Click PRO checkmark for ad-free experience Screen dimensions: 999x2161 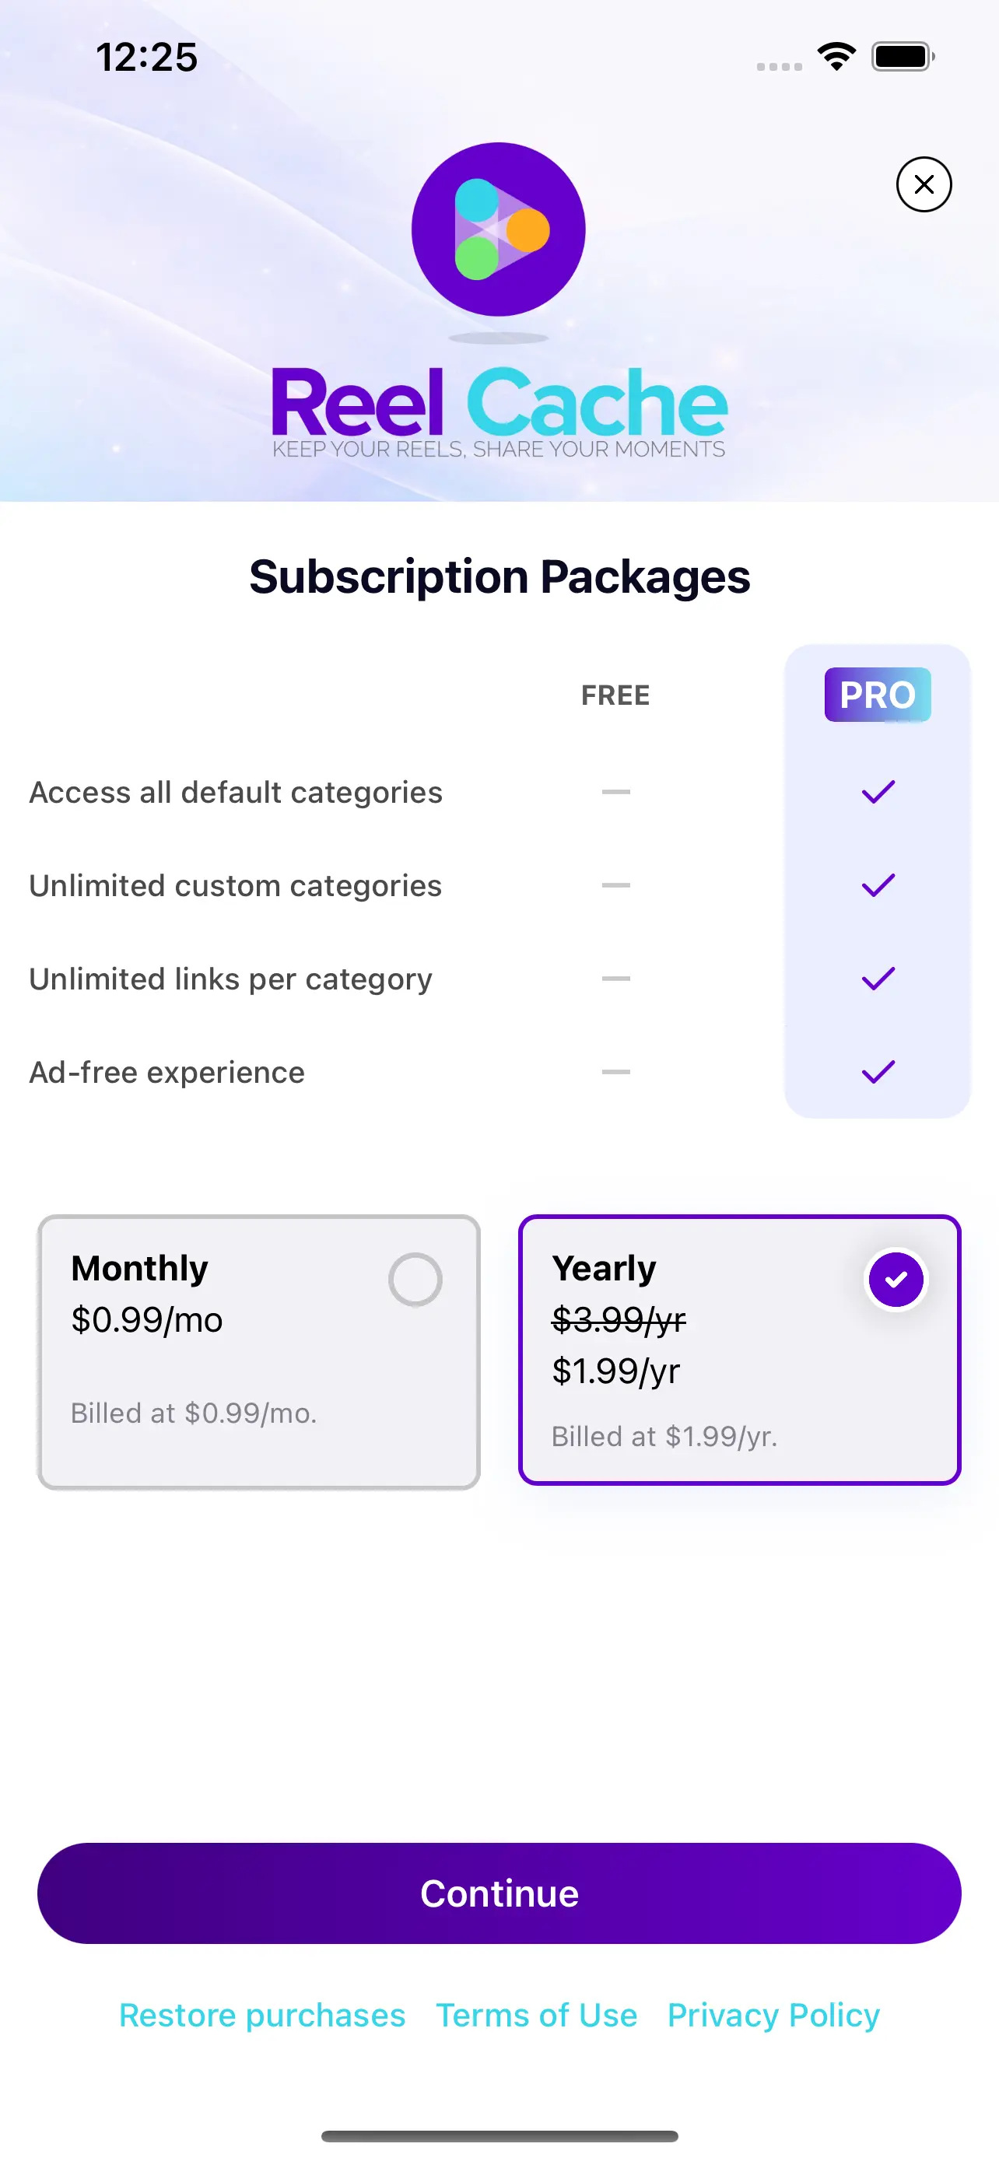878,1071
